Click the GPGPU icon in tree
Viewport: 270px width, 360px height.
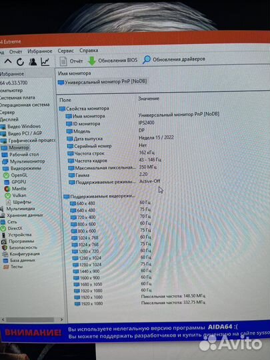pyautogui.click(x=7, y=182)
